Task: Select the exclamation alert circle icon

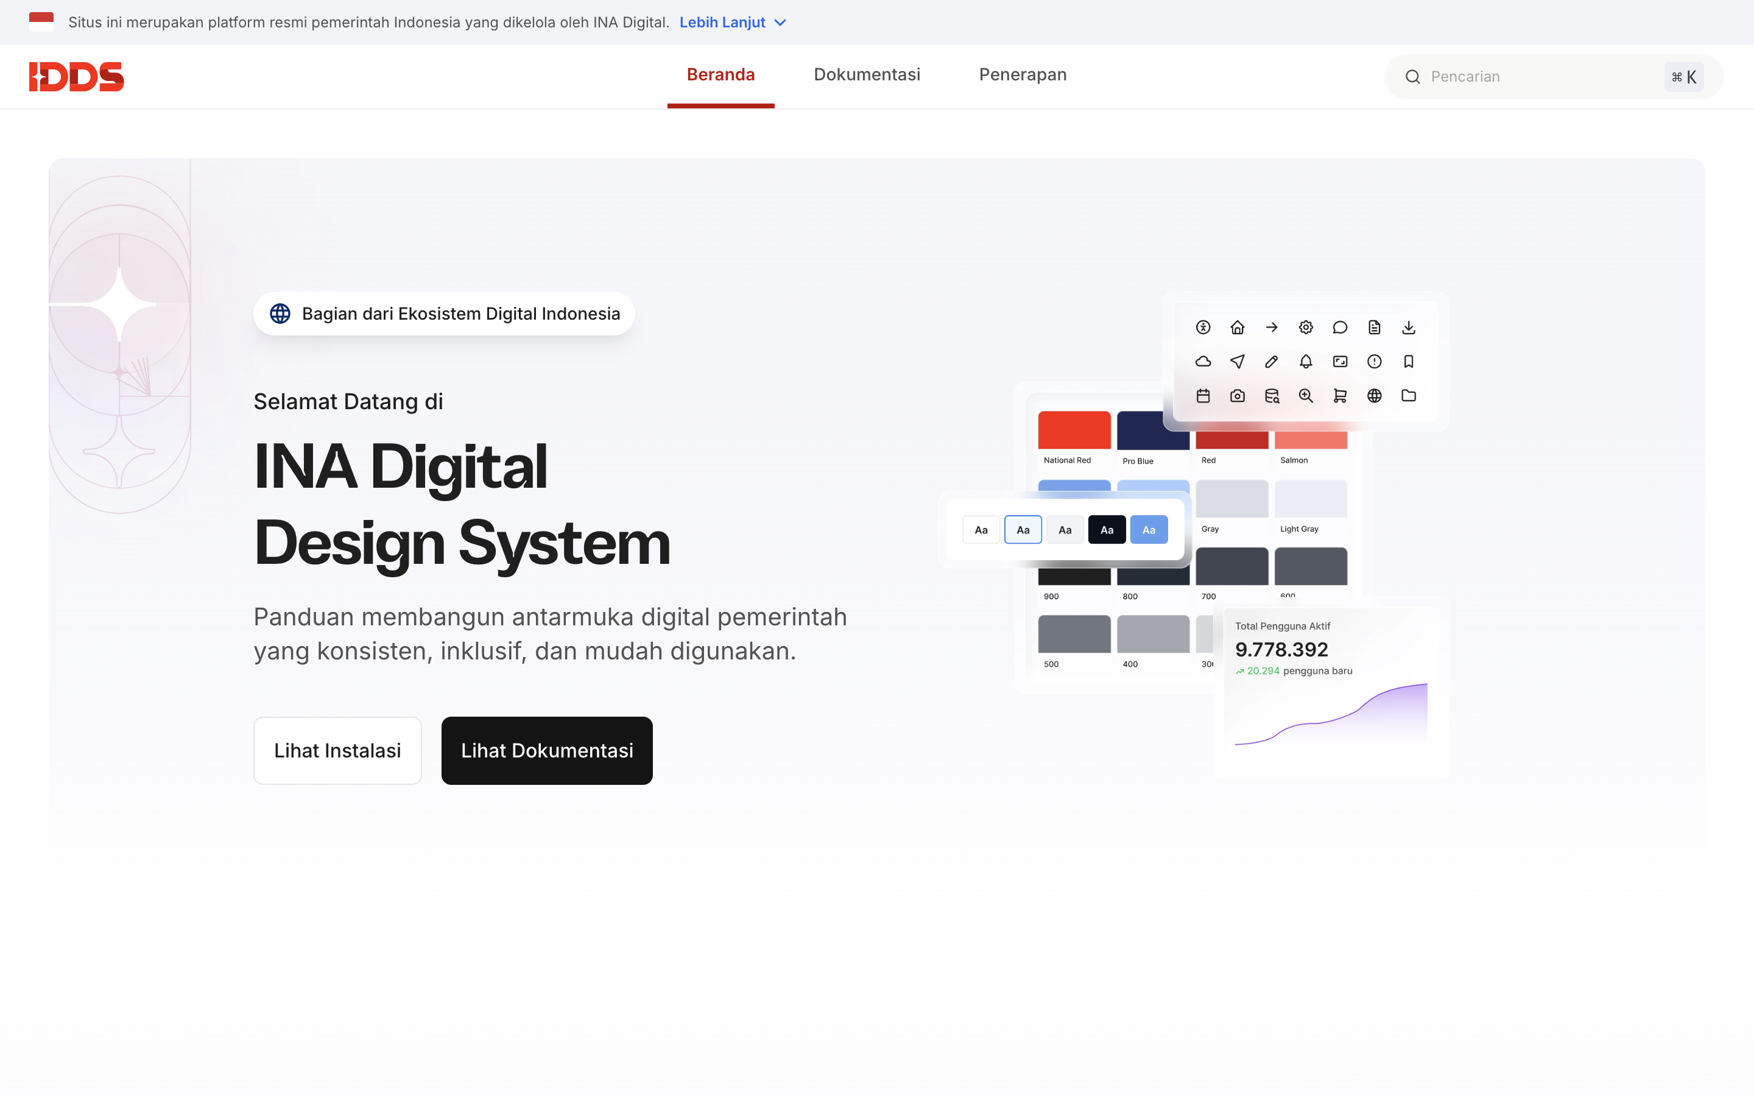Action: 1374,362
